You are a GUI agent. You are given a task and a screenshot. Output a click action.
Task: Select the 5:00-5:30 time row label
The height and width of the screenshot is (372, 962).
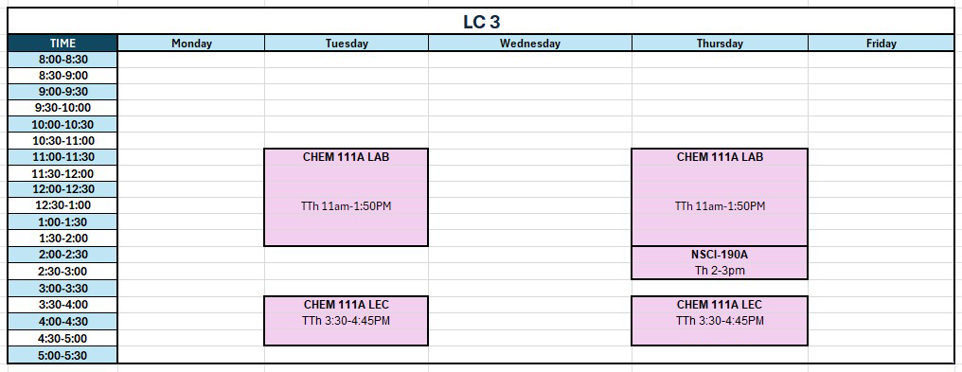(x=62, y=355)
